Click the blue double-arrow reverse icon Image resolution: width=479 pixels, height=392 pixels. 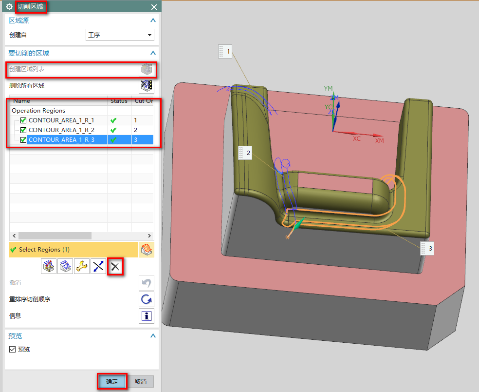click(98, 266)
